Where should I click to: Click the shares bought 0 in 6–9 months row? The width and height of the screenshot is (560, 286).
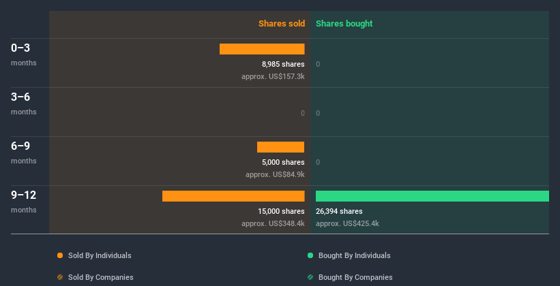tap(318, 162)
